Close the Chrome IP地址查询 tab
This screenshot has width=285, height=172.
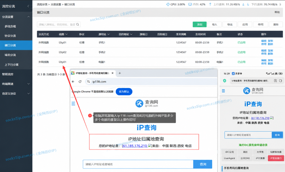(113, 73)
